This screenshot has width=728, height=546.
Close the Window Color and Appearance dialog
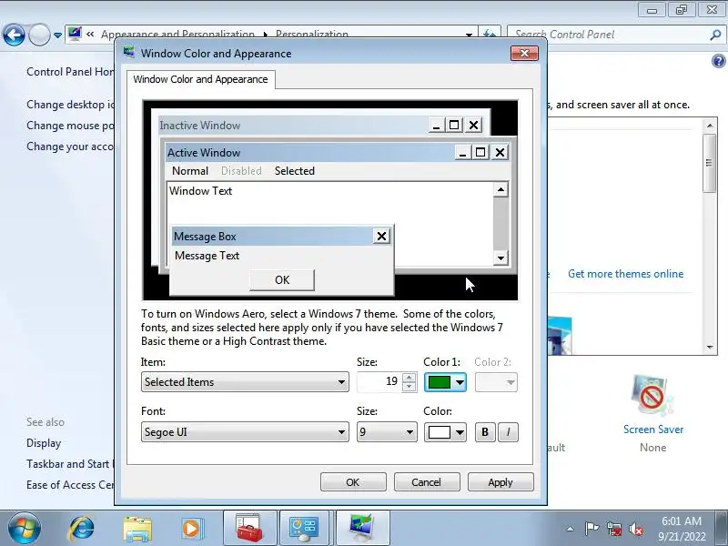pyautogui.click(x=525, y=54)
